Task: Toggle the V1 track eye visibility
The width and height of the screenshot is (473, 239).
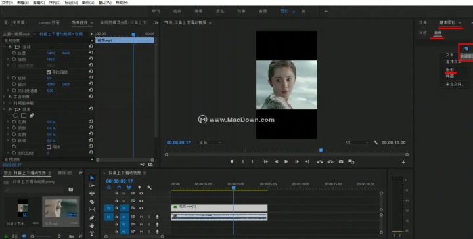Action: coord(141,208)
